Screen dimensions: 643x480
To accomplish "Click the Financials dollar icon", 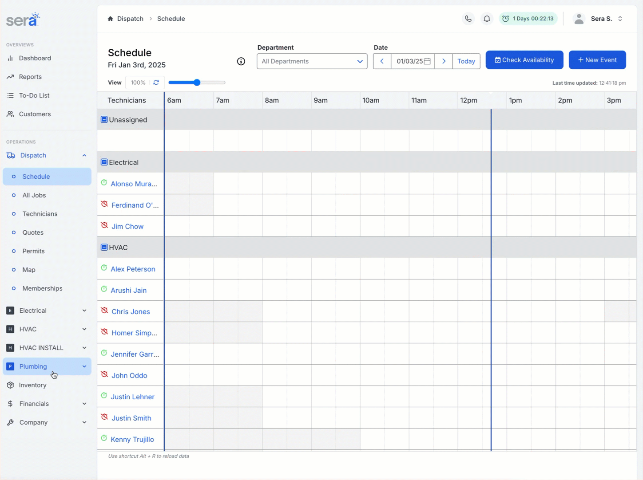I will (10, 404).
